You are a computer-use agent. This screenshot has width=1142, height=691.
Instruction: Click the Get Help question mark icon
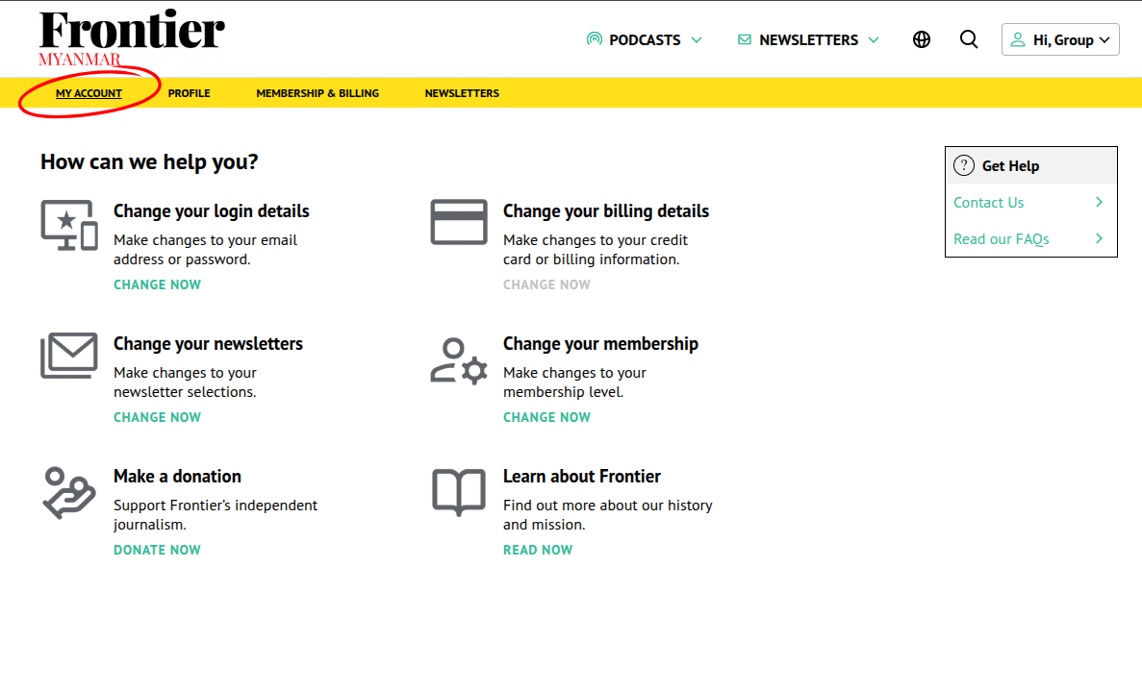pos(964,165)
